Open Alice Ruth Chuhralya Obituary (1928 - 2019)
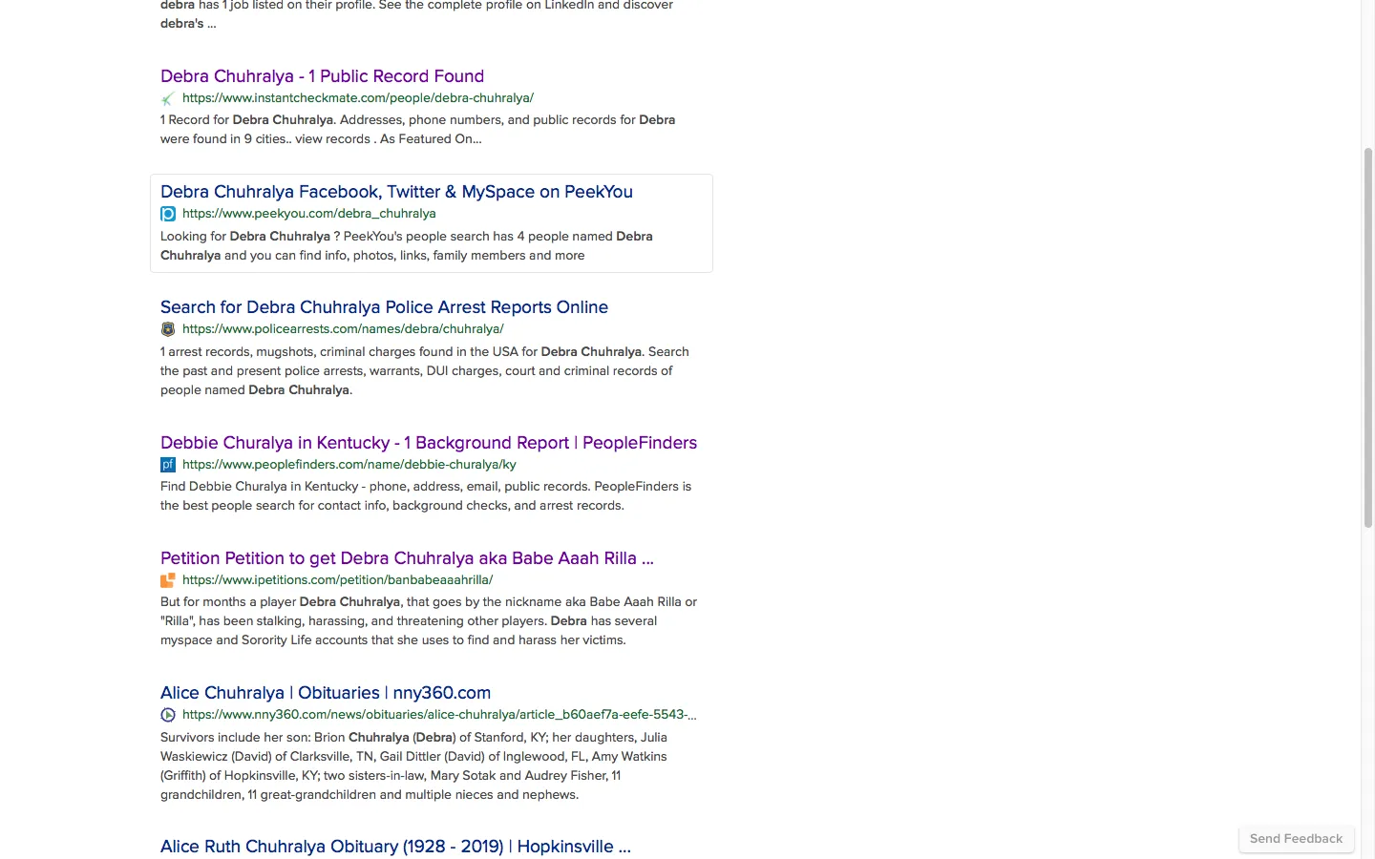Screen dimensions: 1375x859 click(x=395, y=847)
